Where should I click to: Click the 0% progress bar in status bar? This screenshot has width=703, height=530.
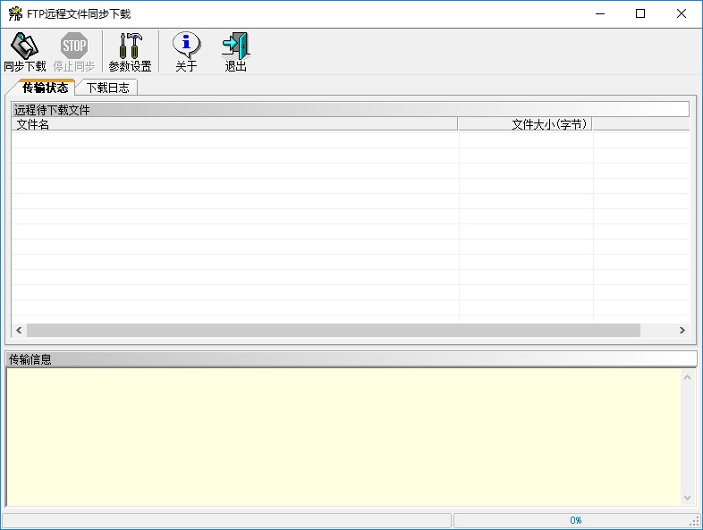(576, 520)
